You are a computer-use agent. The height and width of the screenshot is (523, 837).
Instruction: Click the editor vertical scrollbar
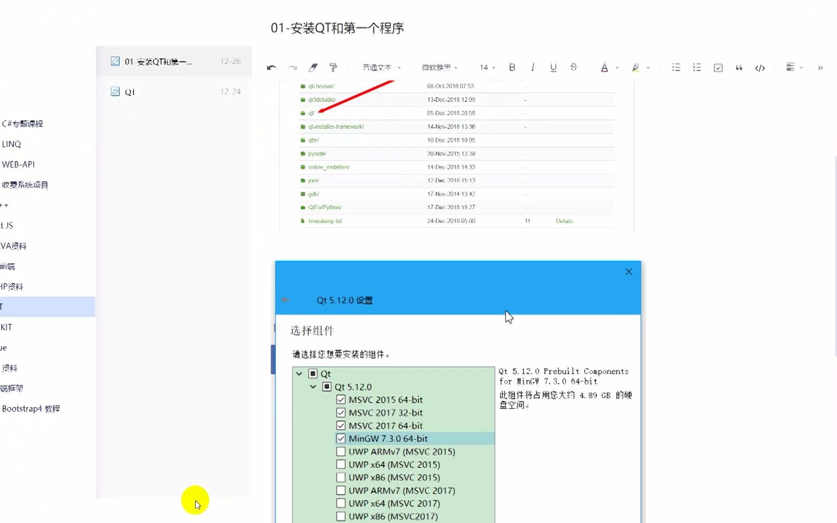click(x=835, y=257)
